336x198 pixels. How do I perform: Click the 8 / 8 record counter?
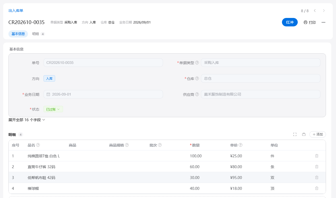tap(305, 11)
